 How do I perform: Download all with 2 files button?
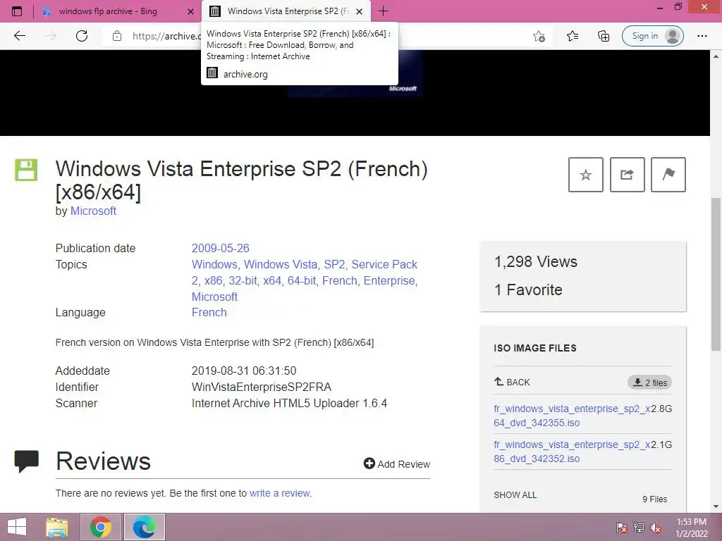click(x=649, y=383)
